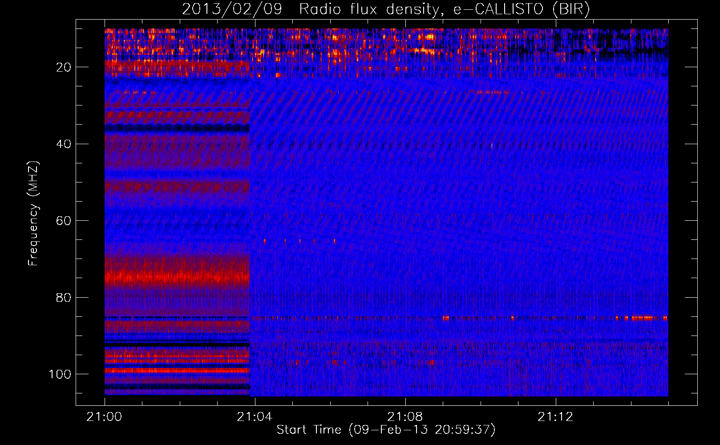Click the x-axis time label '21:00'
The height and width of the screenshot is (445, 720).
pyautogui.click(x=104, y=417)
